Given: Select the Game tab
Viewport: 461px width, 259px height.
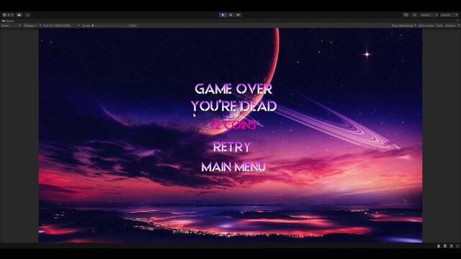Looking at the screenshot, I should pos(8,21).
